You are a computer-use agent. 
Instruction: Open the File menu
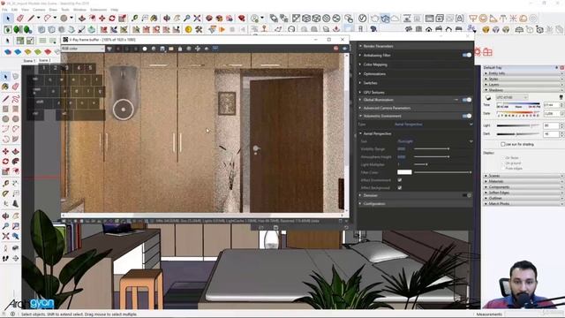(4, 10)
